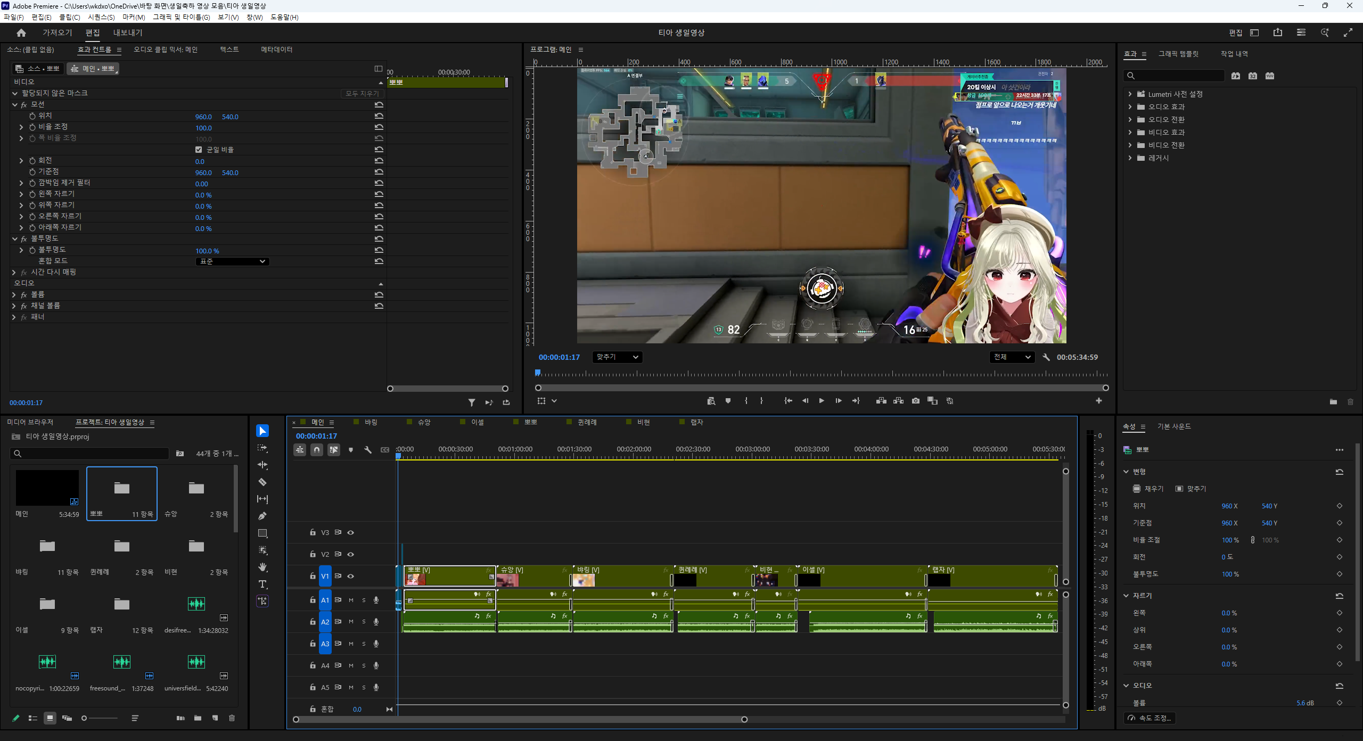Click the delete trash icon in Project panel
This screenshot has height=741, width=1363.
point(232,718)
